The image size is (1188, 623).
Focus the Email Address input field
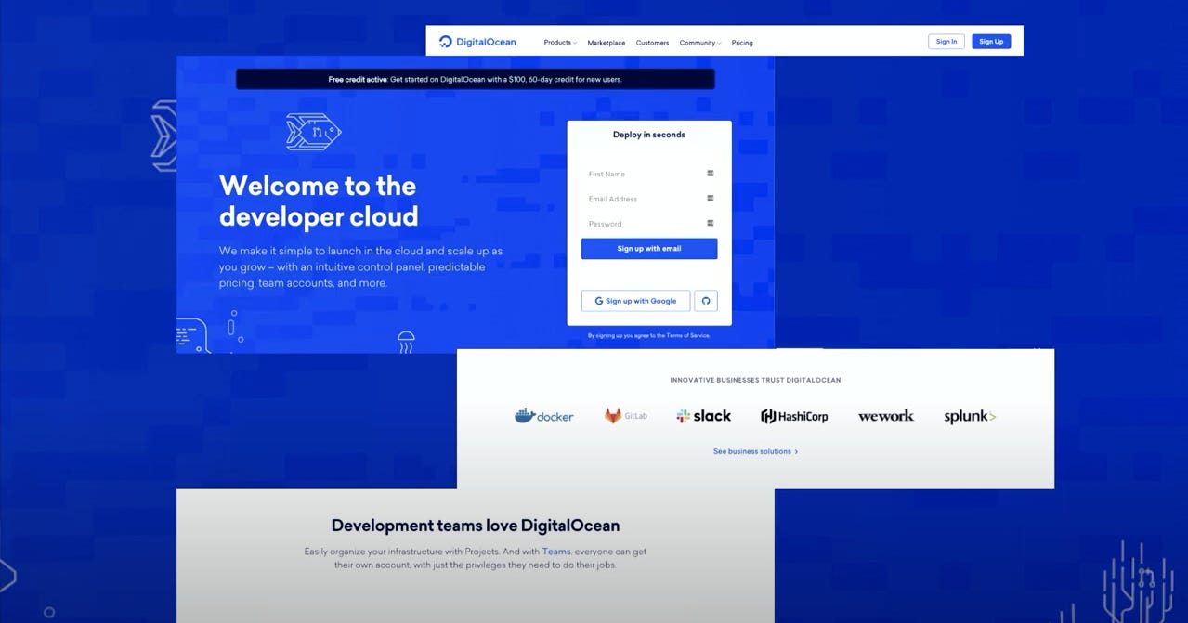tap(649, 199)
